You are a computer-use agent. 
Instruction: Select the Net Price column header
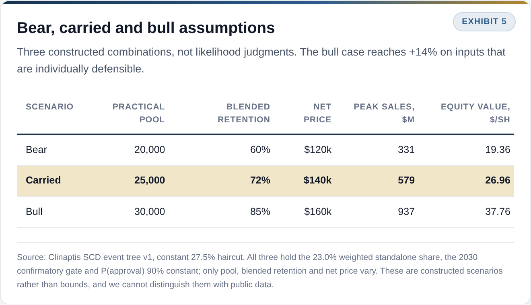(318, 113)
